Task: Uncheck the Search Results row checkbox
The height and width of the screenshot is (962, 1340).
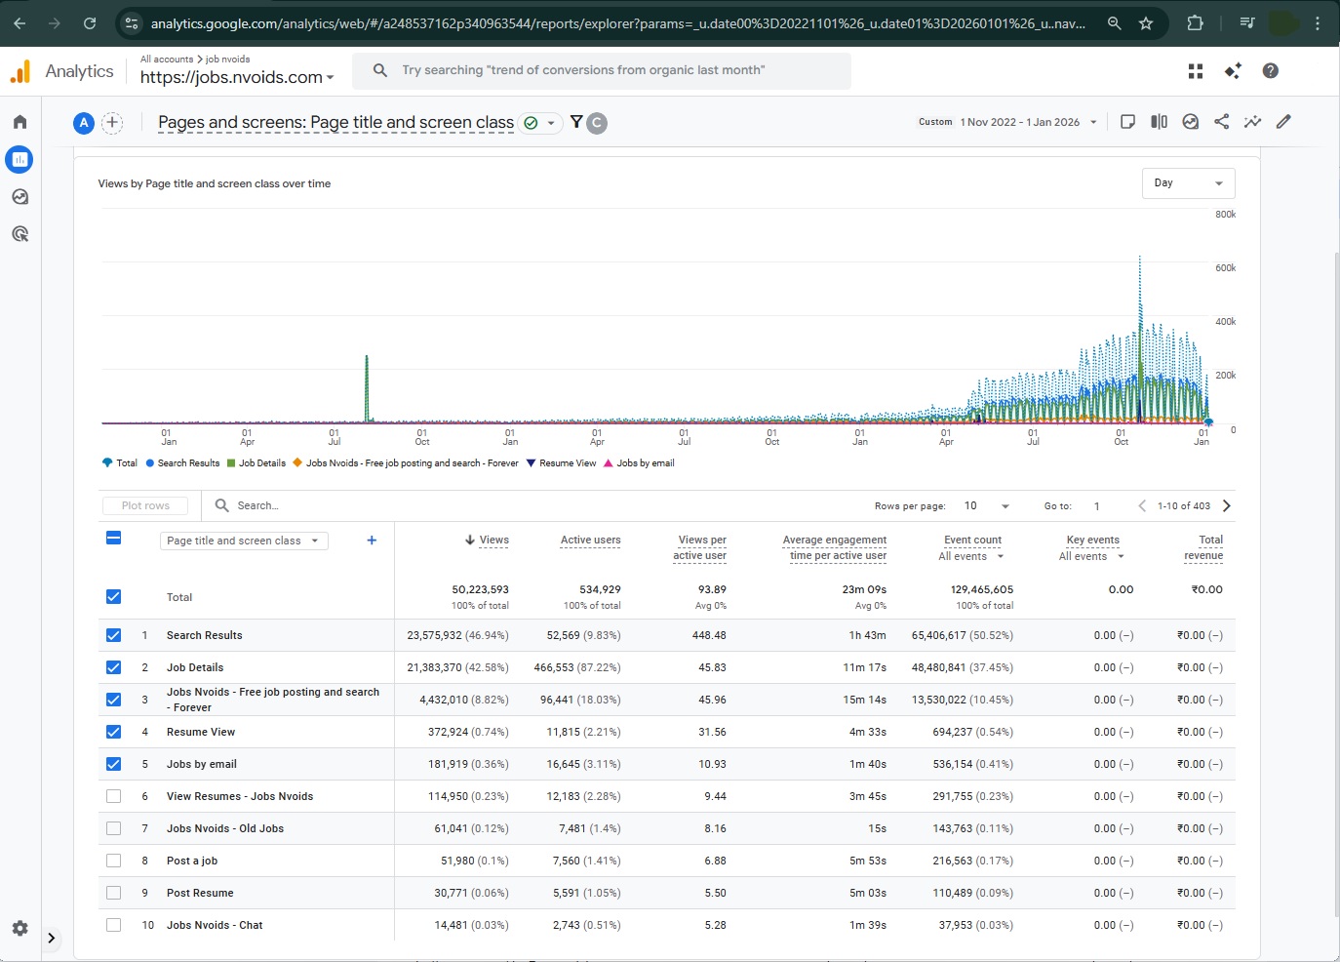Action: click(114, 635)
